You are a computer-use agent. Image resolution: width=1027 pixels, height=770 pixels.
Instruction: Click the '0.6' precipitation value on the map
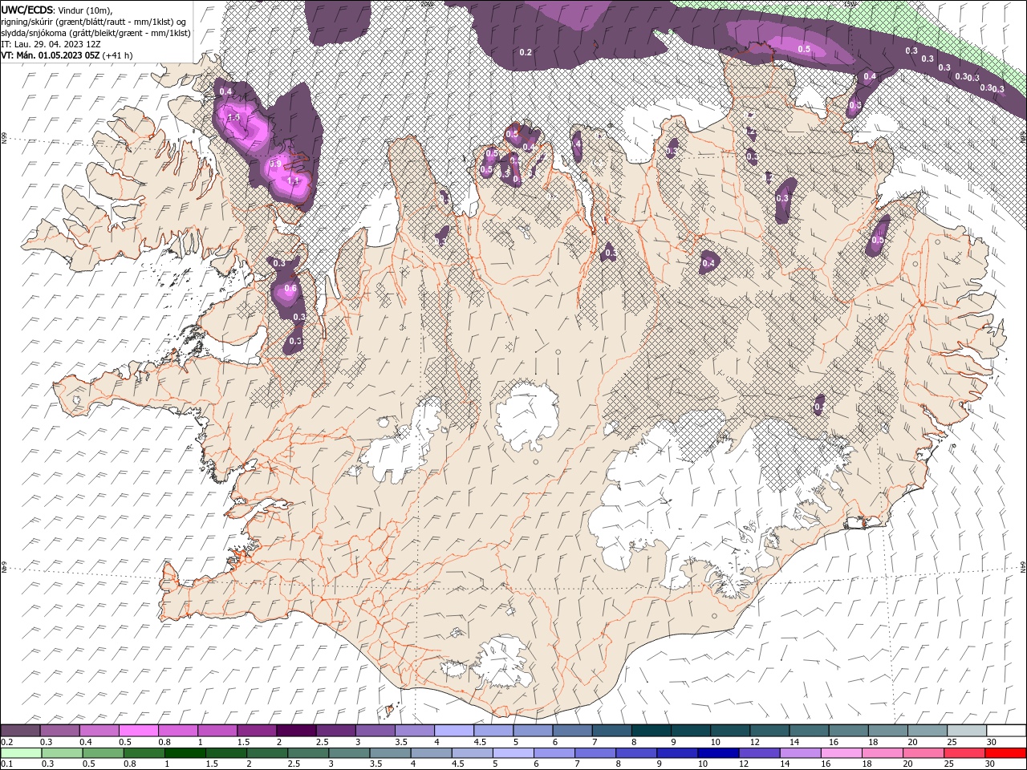290,289
